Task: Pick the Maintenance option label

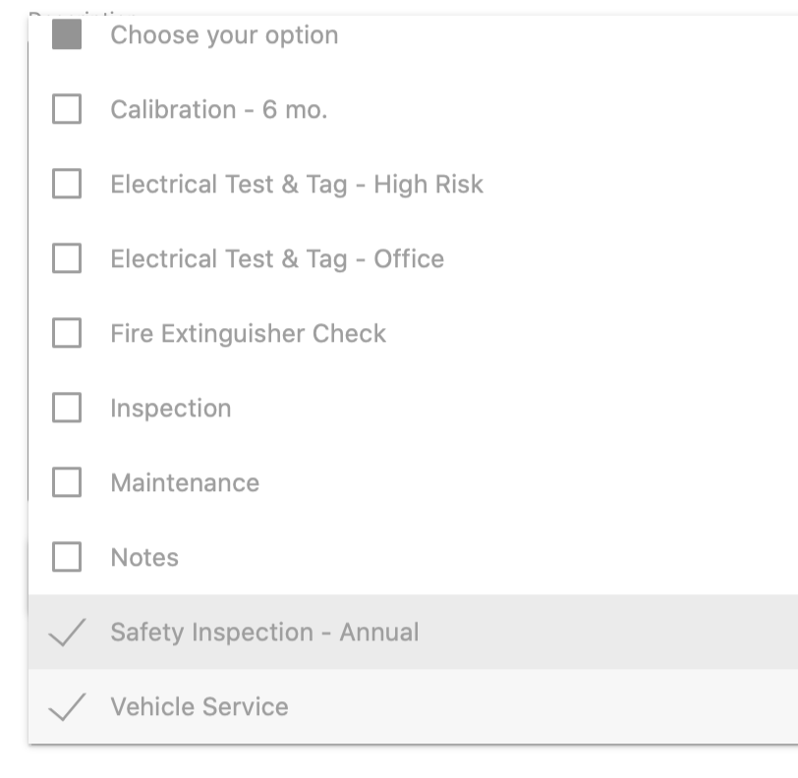Action: pyautogui.click(x=185, y=483)
